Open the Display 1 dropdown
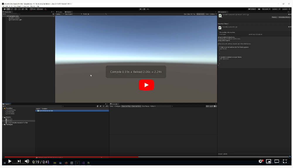 59,14
